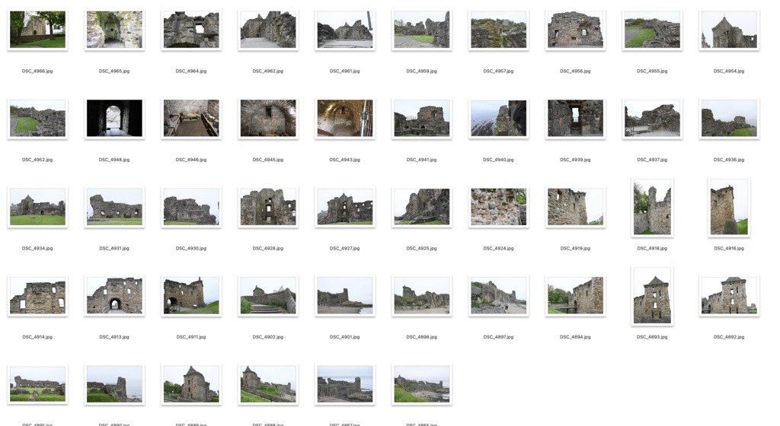Highlight the DSC_4939.jpg thumbnail image
The image size is (780, 426).
click(x=576, y=118)
